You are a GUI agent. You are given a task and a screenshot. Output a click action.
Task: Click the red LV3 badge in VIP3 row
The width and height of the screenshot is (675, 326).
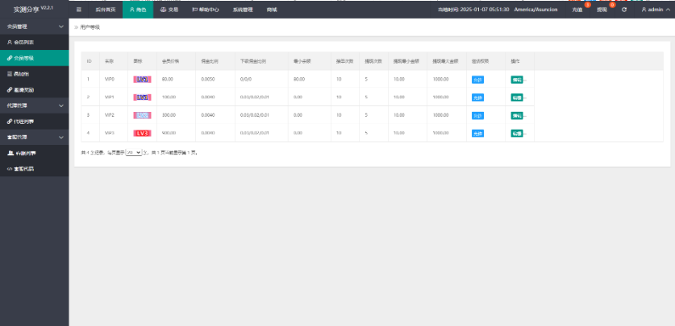142,133
